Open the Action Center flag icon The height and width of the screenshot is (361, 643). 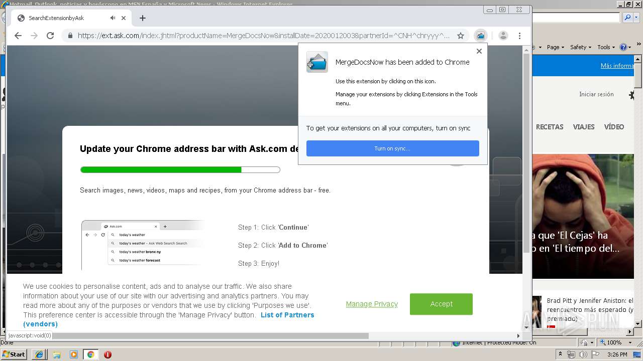click(595, 354)
